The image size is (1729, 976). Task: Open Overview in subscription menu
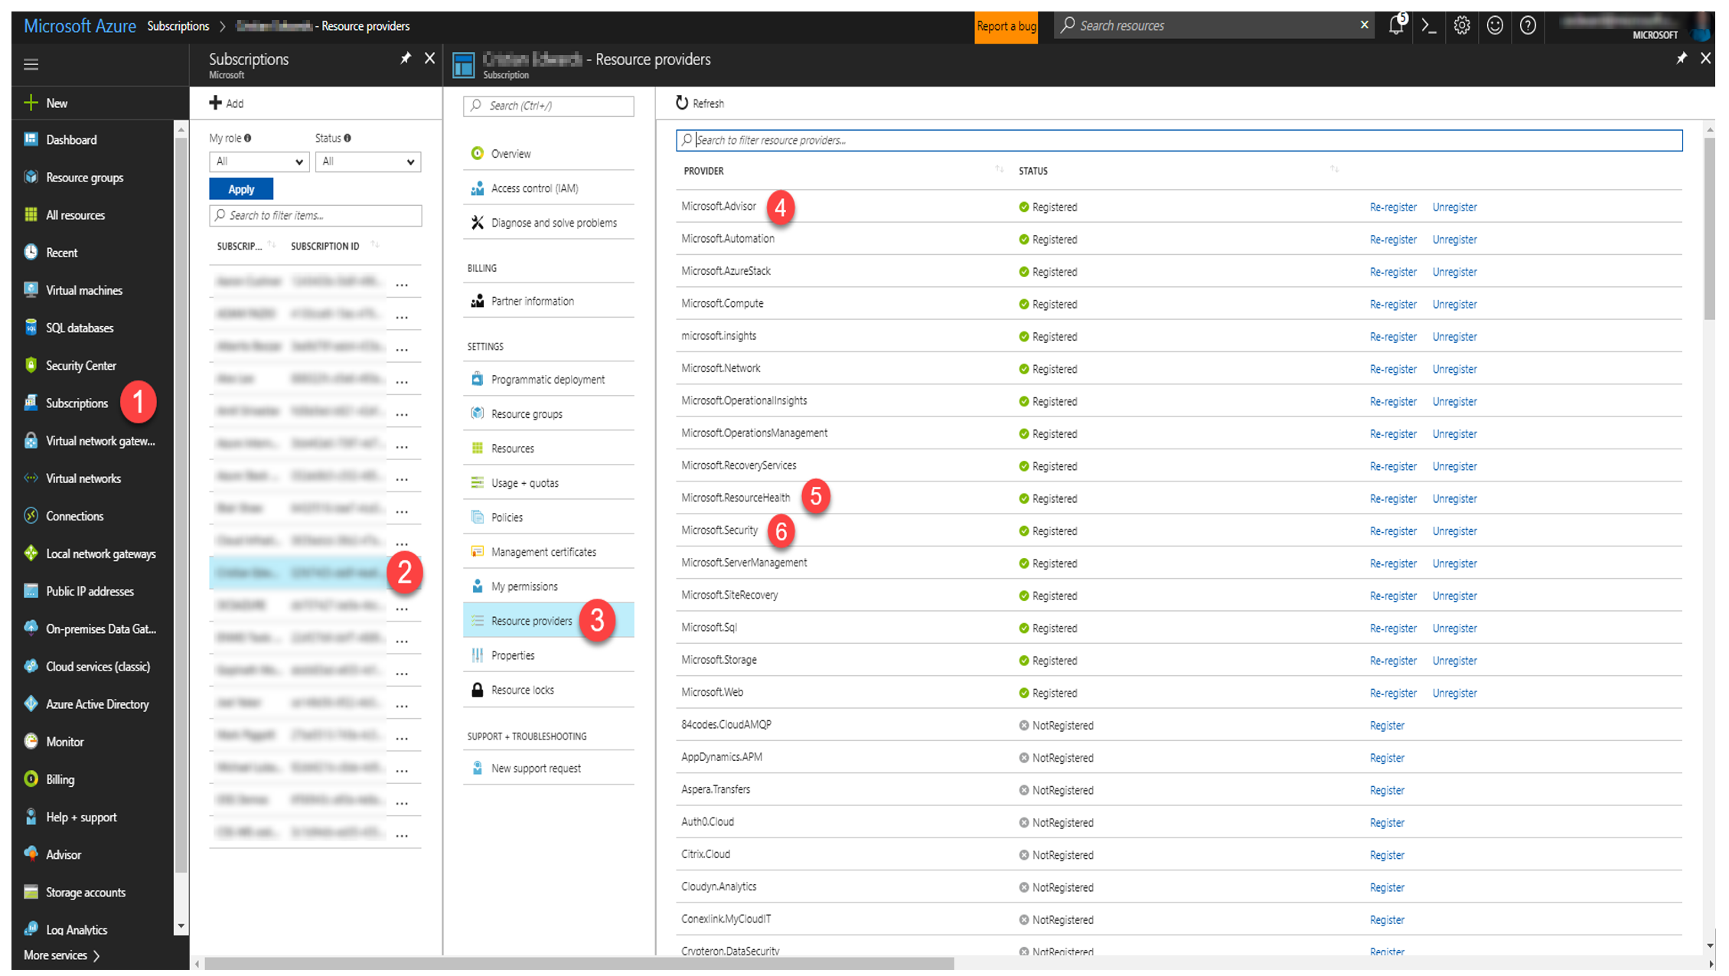pyautogui.click(x=549, y=154)
